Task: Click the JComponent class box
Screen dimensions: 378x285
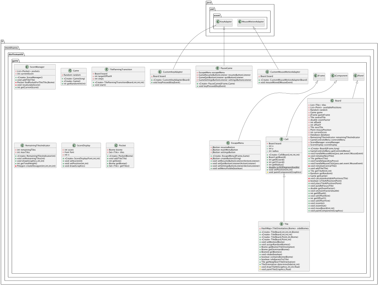Action: 338,76
